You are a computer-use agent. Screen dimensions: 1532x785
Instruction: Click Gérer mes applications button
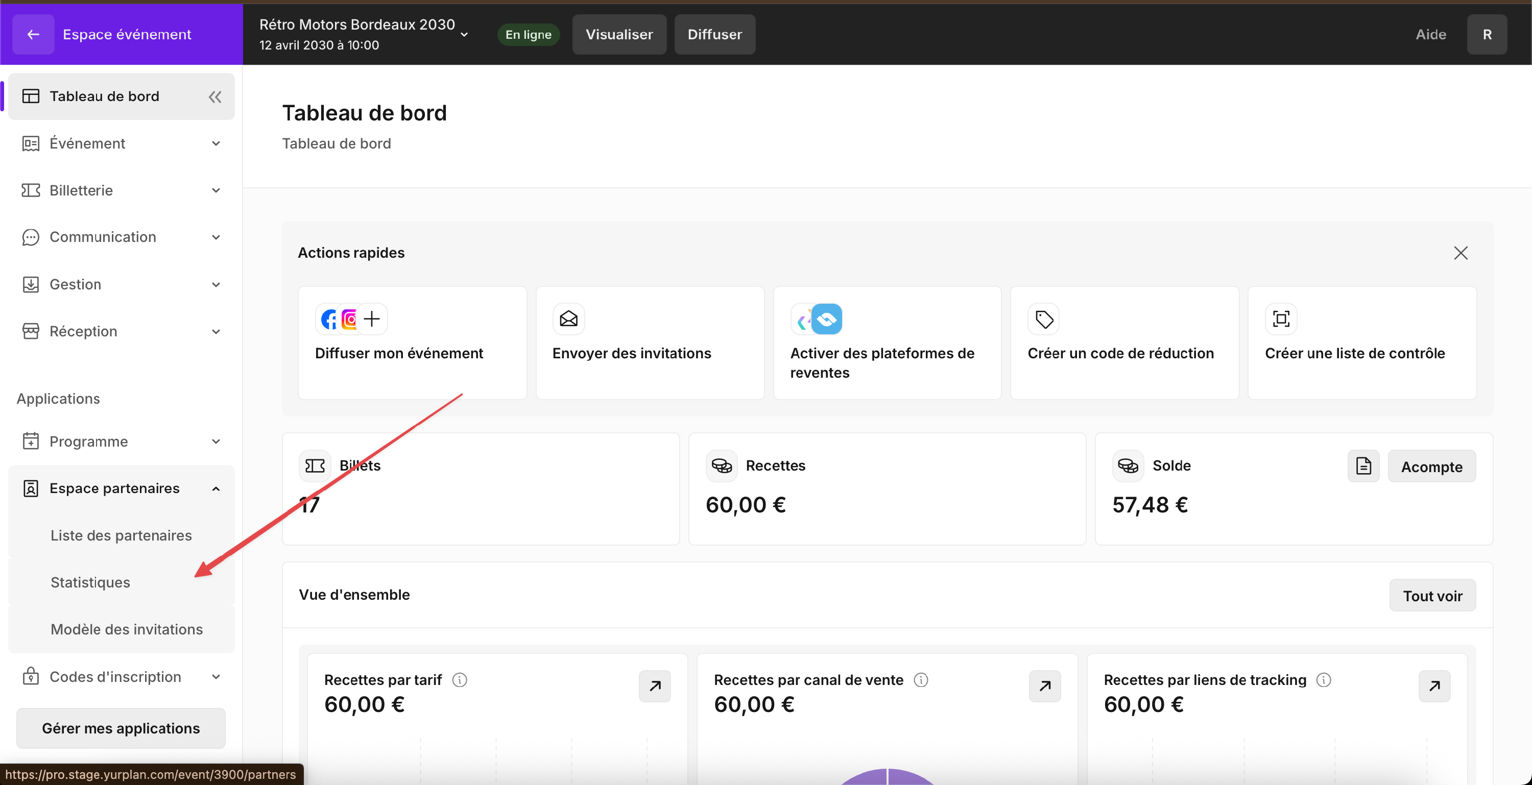coord(121,728)
